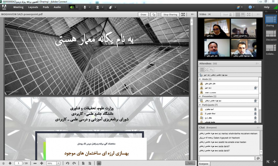Open the Pods menu

coord(46,7)
